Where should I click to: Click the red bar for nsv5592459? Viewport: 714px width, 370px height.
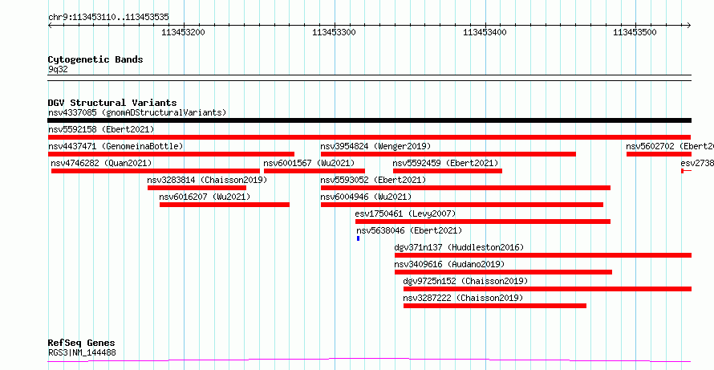(448, 171)
